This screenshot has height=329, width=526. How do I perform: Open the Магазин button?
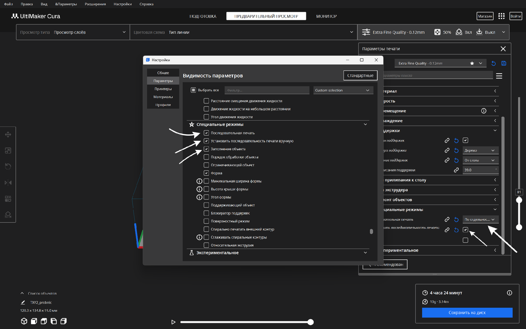click(485, 16)
